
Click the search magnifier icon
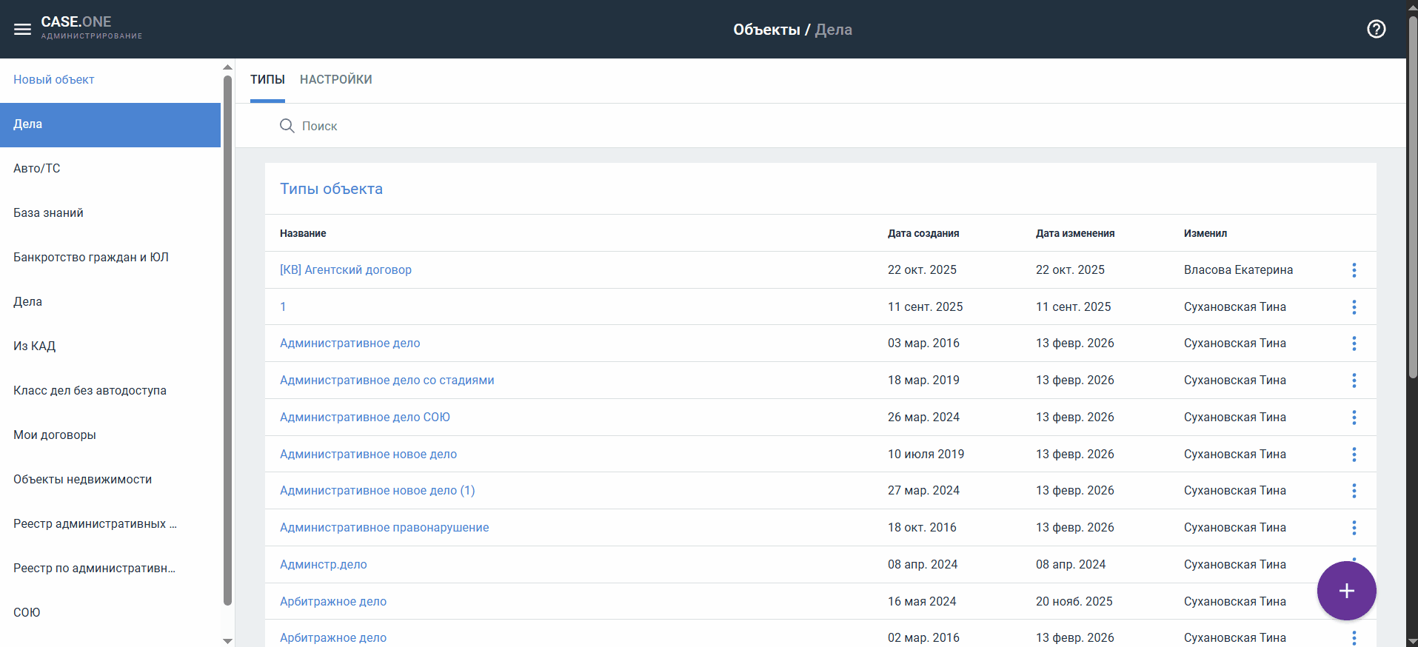coord(287,126)
